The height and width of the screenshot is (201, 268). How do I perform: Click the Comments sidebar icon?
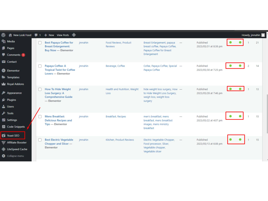pyautogui.click(x=3, y=55)
